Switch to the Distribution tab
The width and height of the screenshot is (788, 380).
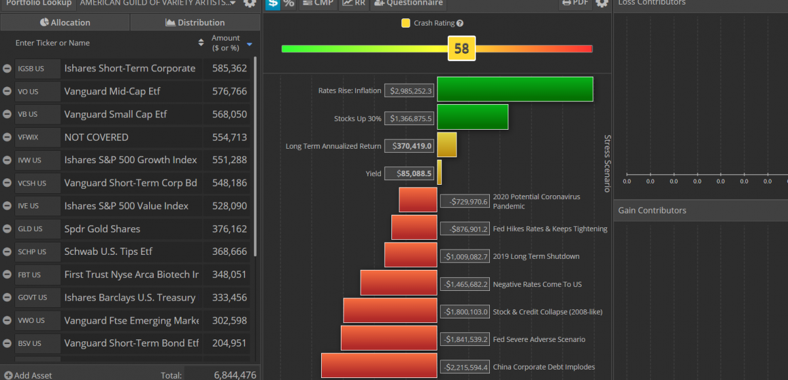195,22
